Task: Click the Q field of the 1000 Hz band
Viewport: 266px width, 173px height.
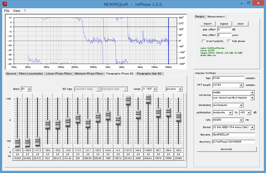Action: point(108,154)
